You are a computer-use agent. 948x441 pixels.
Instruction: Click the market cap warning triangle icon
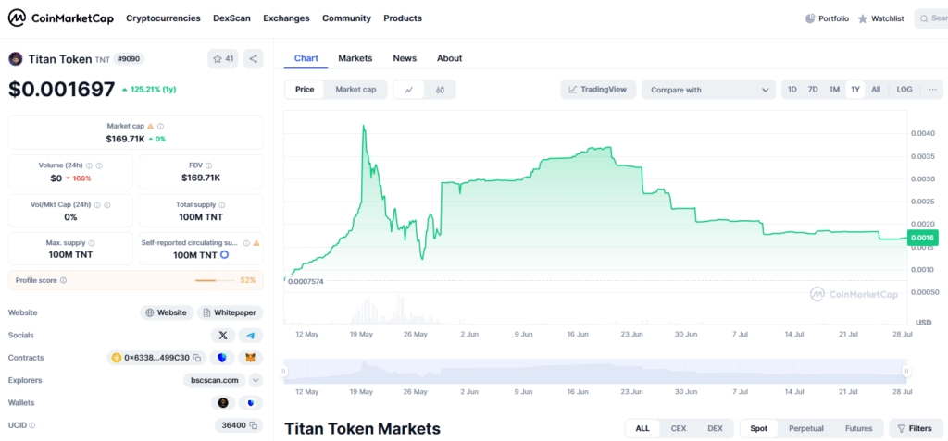click(151, 127)
